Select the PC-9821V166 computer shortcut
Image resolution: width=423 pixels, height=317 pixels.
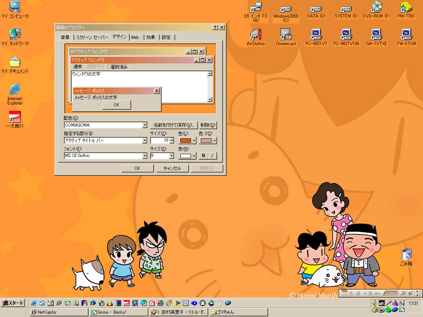point(346,37)
